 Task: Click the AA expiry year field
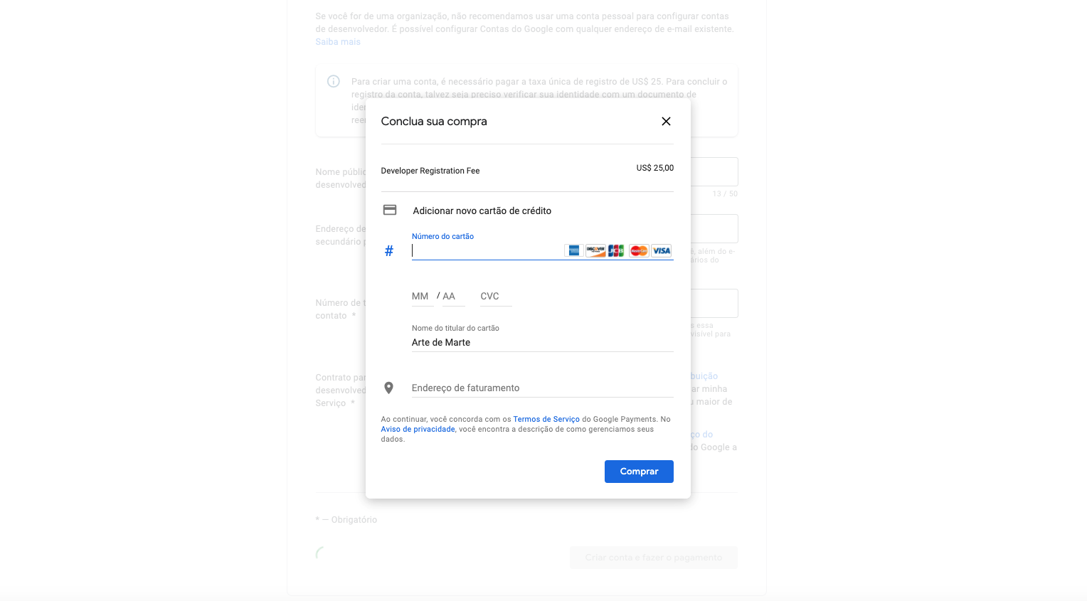pos(453,297)
